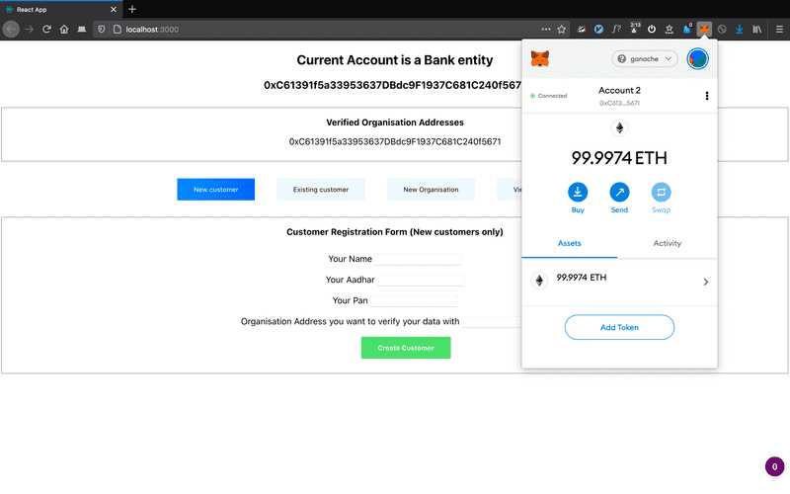Click the Buy ETH download icon
Screen dimensions: 790x494
pyautogui.click(x=578, y=192)
